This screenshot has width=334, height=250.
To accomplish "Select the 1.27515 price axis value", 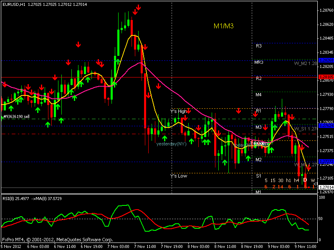I will pos(326,137).
